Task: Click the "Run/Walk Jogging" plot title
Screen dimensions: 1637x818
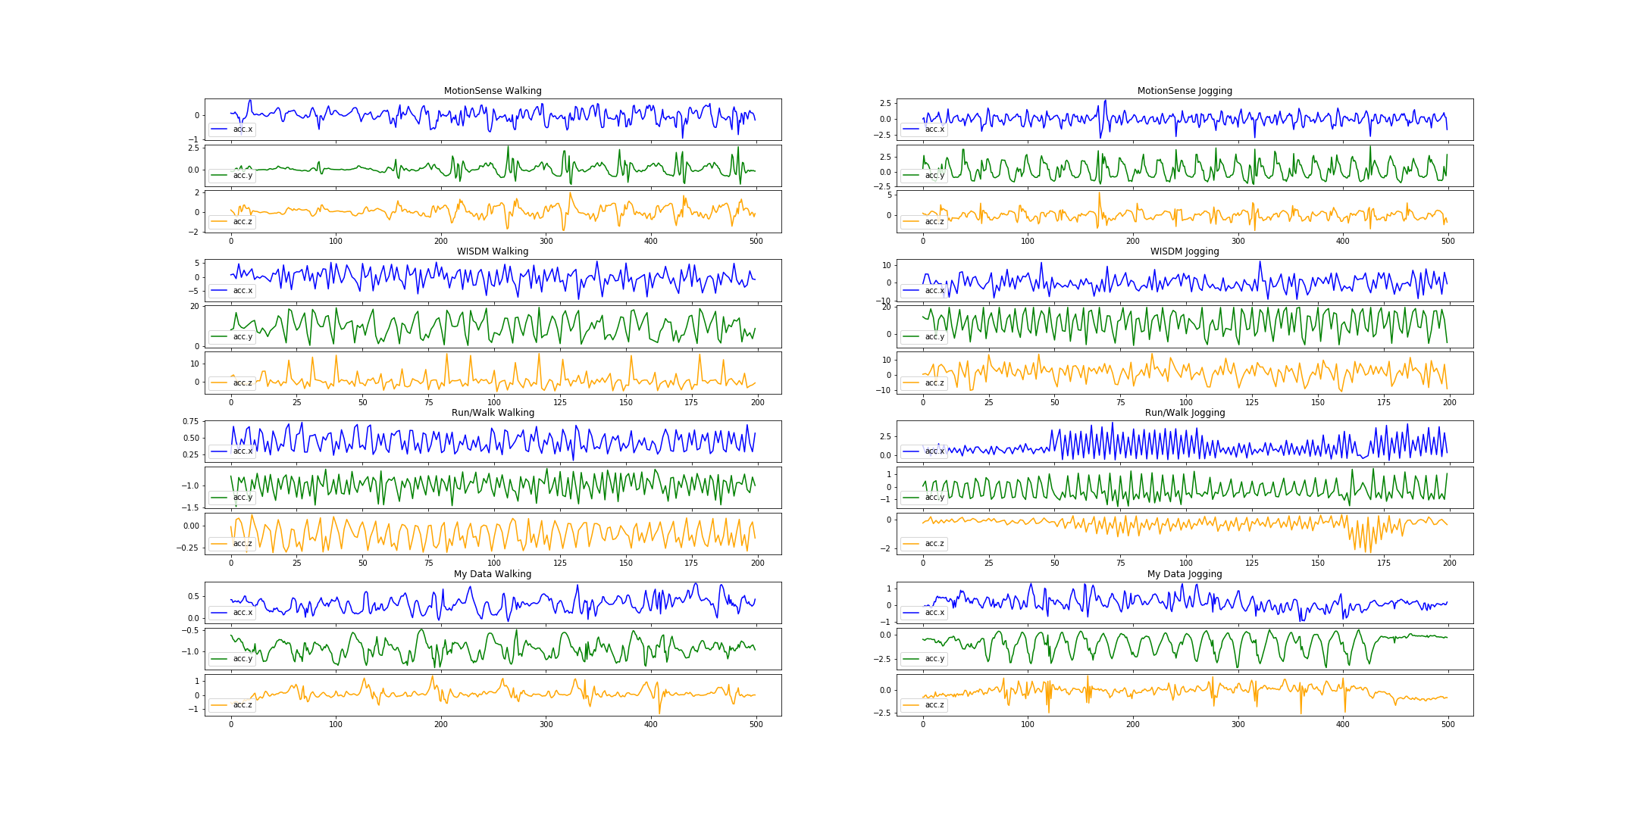Action: pos(1185,413)
